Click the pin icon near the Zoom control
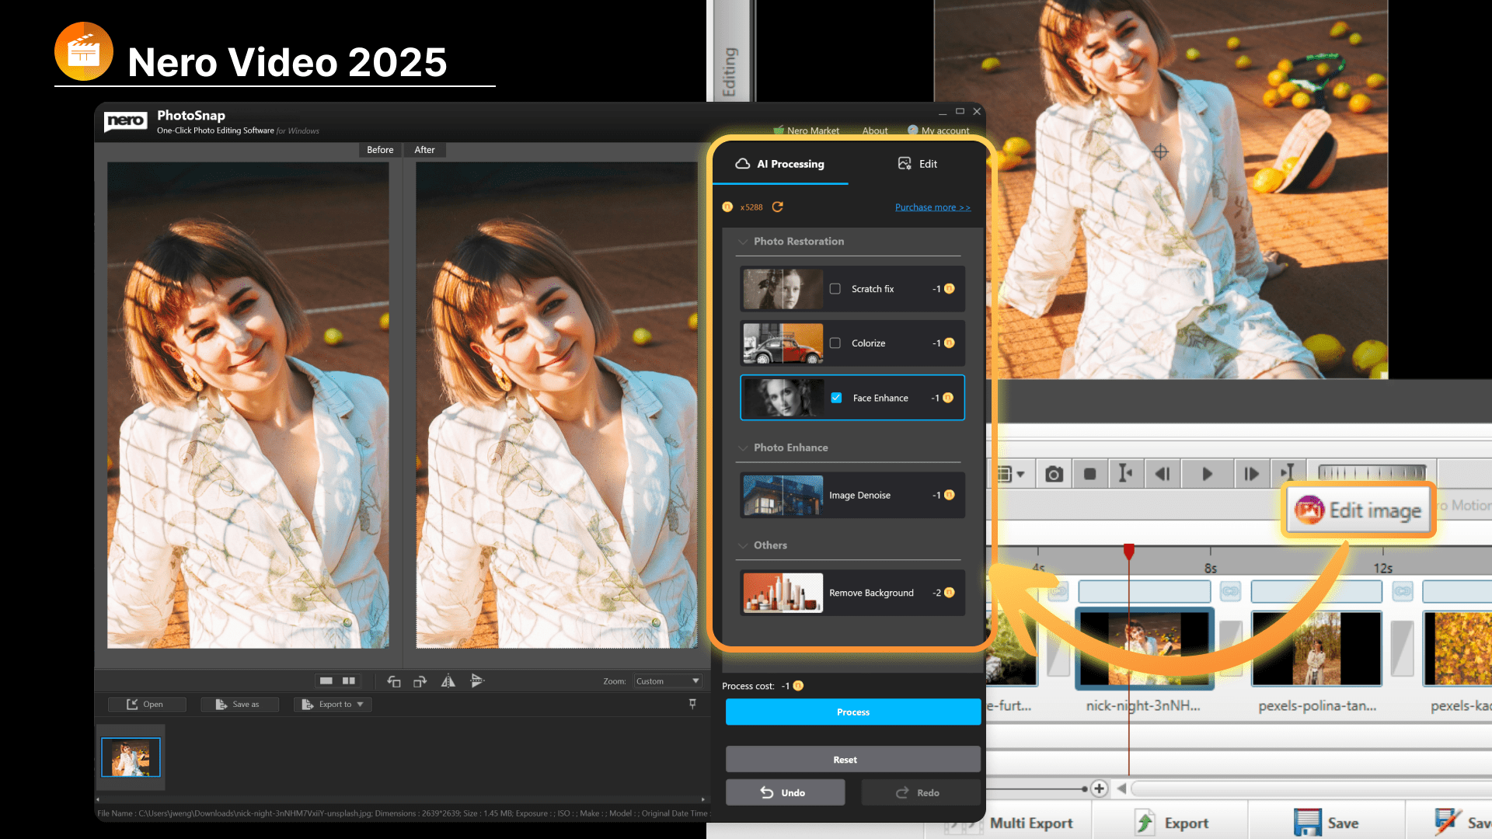1492x839 pixels. [x=692, y=704]
